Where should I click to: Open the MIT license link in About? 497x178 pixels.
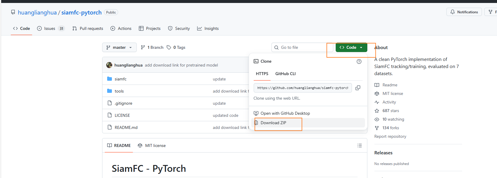click(393, 93)
